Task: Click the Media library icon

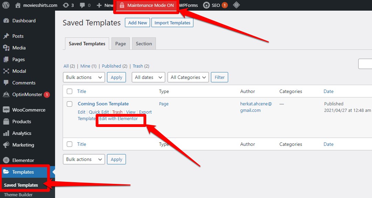Action: [x=6, y=48]
